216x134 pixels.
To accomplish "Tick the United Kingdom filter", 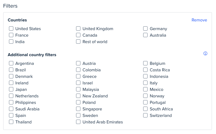I will (x=78, y=28).
